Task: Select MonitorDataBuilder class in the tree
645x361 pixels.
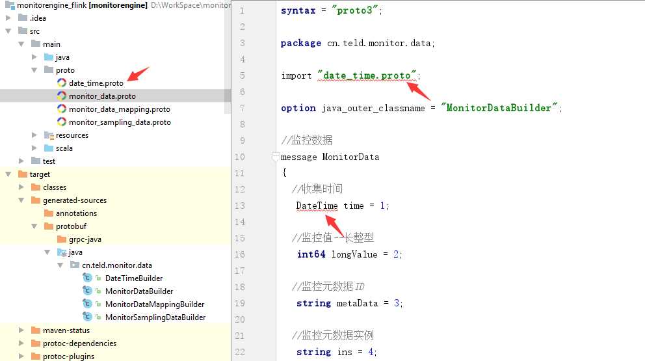Action: 139,291
